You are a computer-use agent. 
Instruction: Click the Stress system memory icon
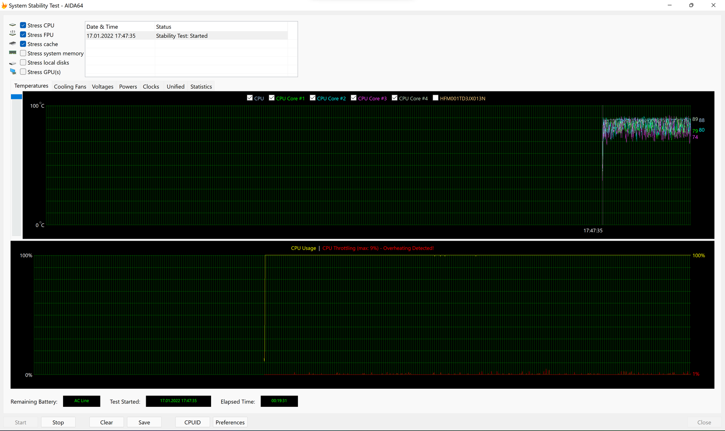point(12,53)
